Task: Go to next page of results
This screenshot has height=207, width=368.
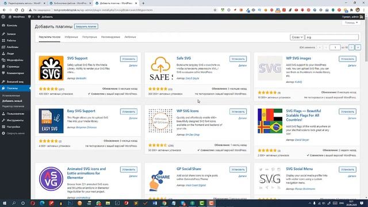Action: 351,47
